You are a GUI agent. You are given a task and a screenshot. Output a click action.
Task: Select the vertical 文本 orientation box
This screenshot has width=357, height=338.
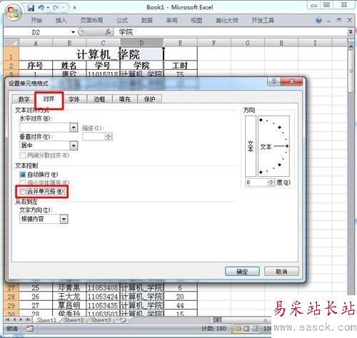[x=251, y=146]
